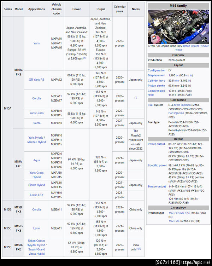Open the Corolla link in the M15B row
The image size is (212, 266).
(x=36, y=209)
